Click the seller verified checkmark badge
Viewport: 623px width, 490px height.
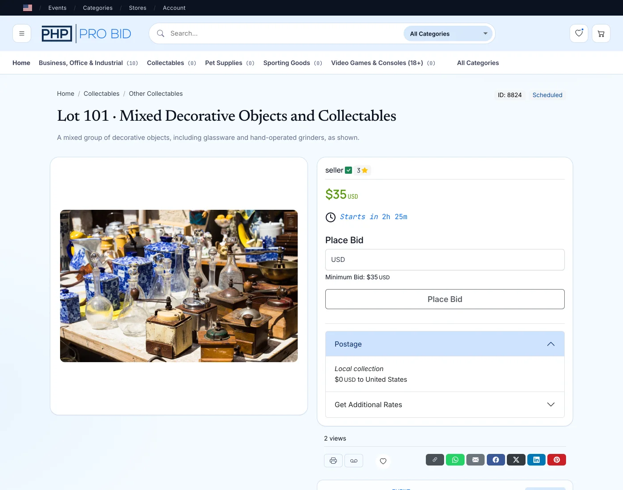coord(348,170)
